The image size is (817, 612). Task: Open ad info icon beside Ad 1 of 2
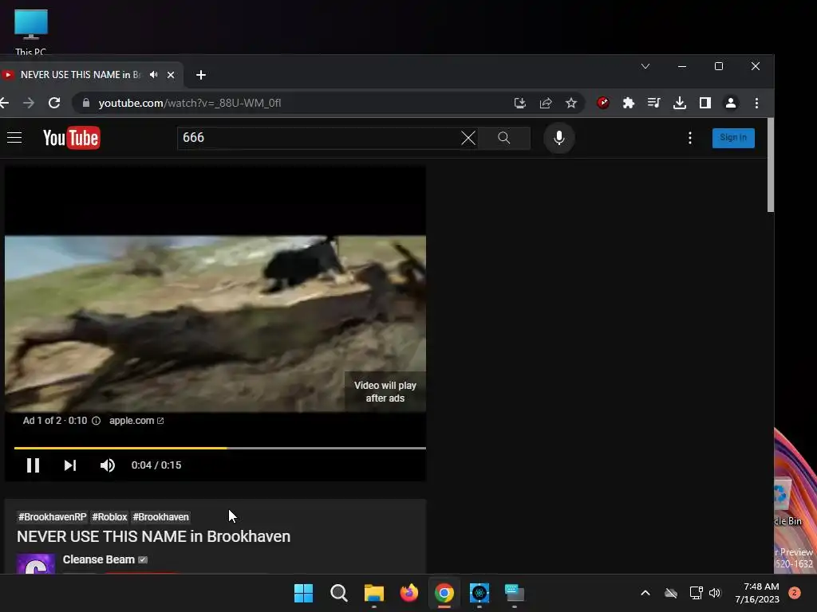pos(96,421)
